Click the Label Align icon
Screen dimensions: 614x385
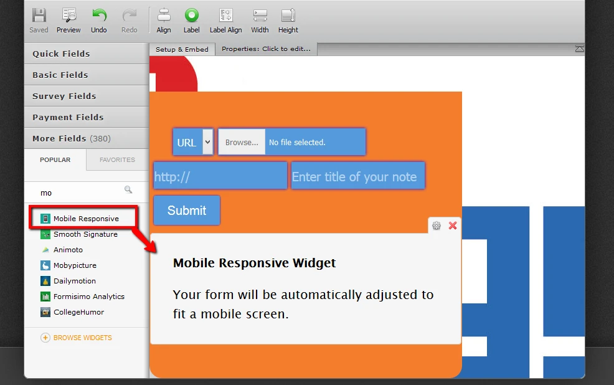(225, 20)
